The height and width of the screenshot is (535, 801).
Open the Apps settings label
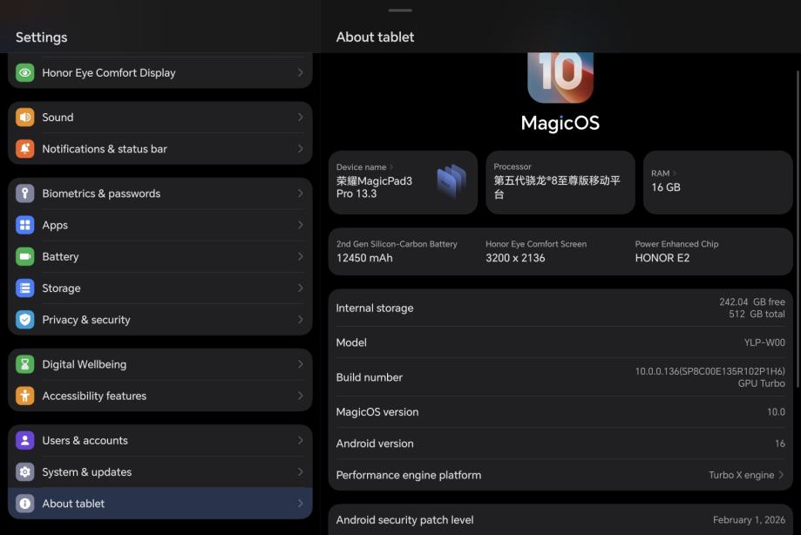55,225
